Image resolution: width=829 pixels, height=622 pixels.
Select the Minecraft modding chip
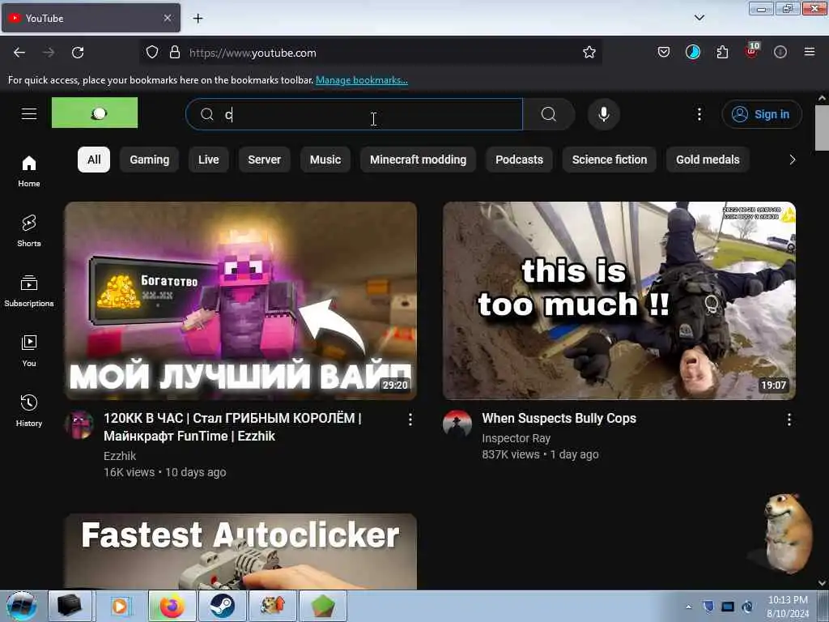(x=419, y=160)
